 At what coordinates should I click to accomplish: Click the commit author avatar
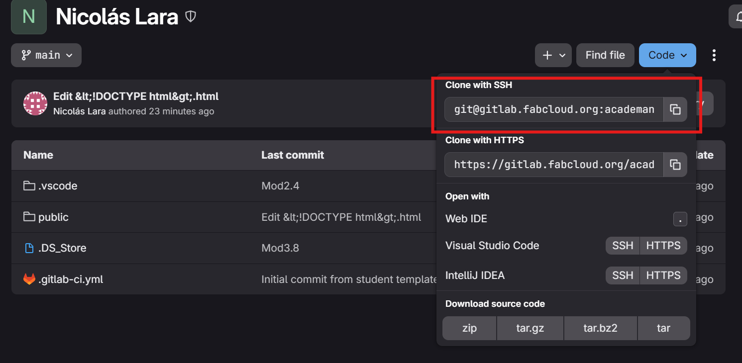pos(35,103)
